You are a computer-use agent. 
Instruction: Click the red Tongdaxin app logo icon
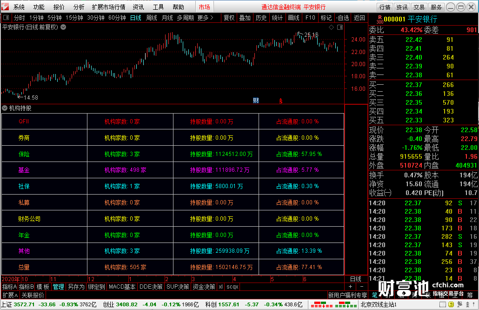pos(5,7)
